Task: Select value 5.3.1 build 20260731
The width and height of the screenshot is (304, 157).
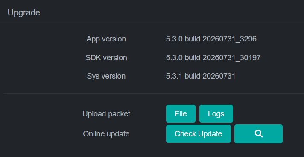Action: 201,76
